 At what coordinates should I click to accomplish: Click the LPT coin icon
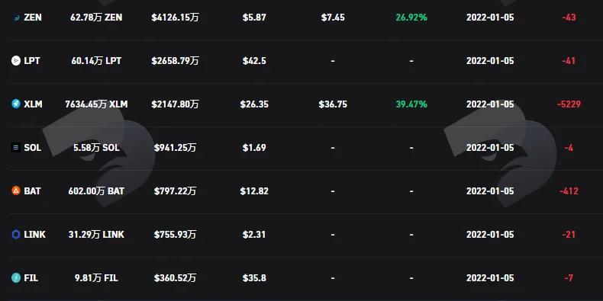tap(16, 61)
